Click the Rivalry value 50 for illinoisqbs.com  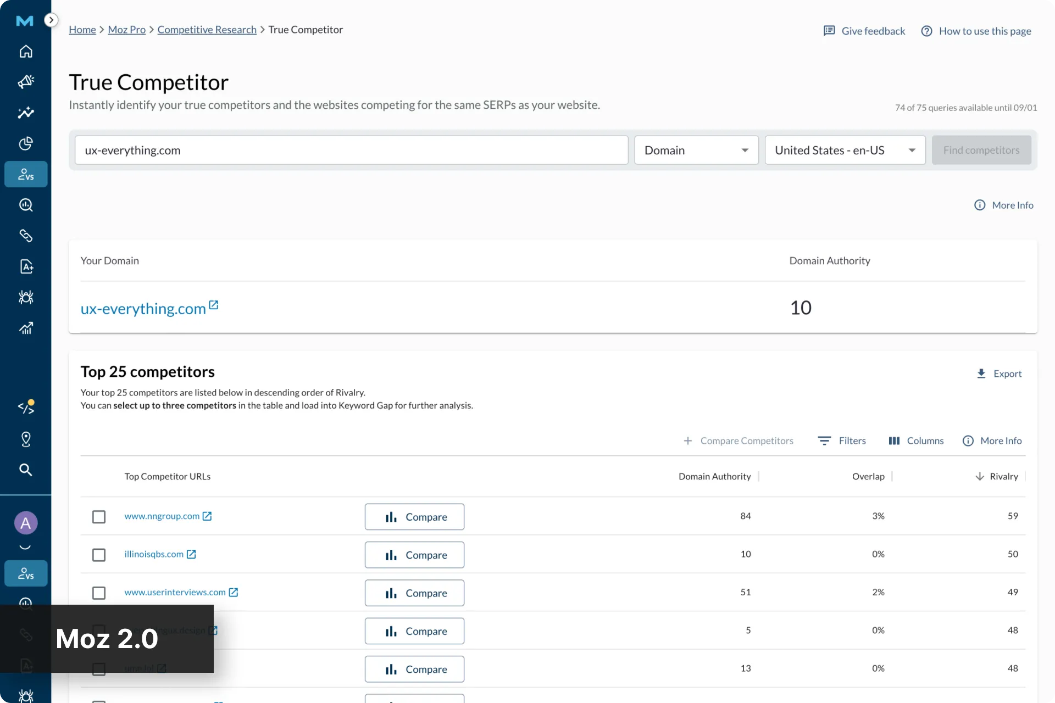pos(1013,554)
